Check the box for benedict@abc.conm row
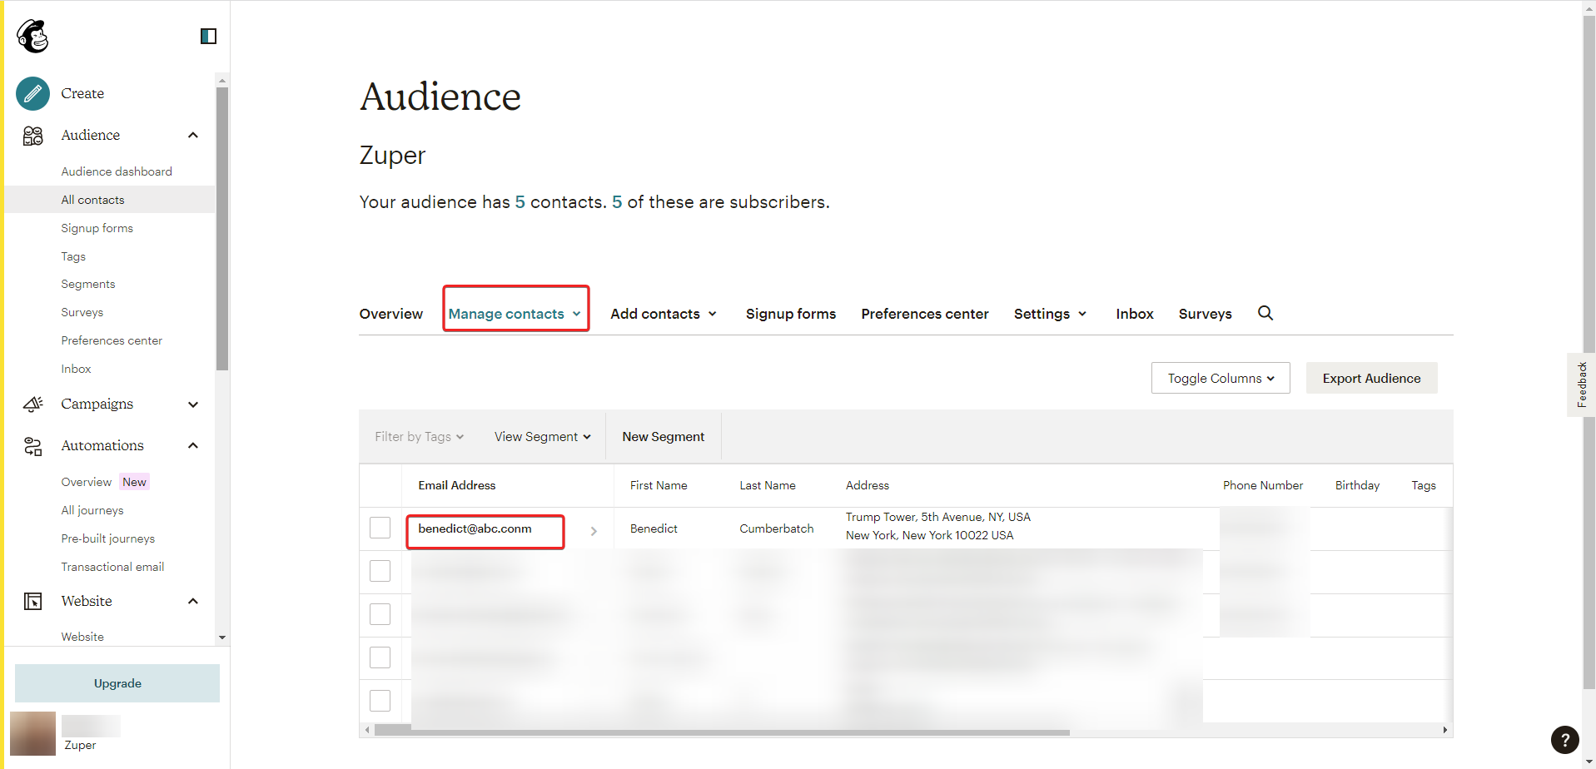The height and width of the screenshot is (769, 1596). tap(380, 528)
